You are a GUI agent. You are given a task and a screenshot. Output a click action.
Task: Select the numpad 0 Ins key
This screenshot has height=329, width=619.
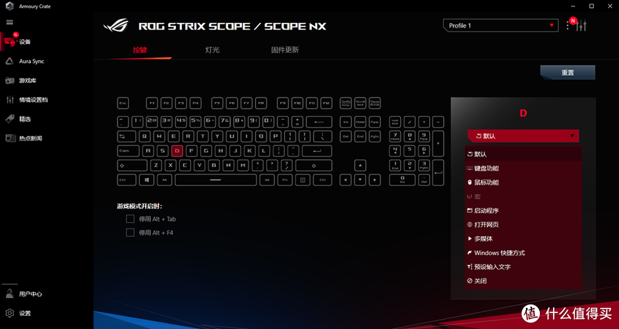pos(402,180)
